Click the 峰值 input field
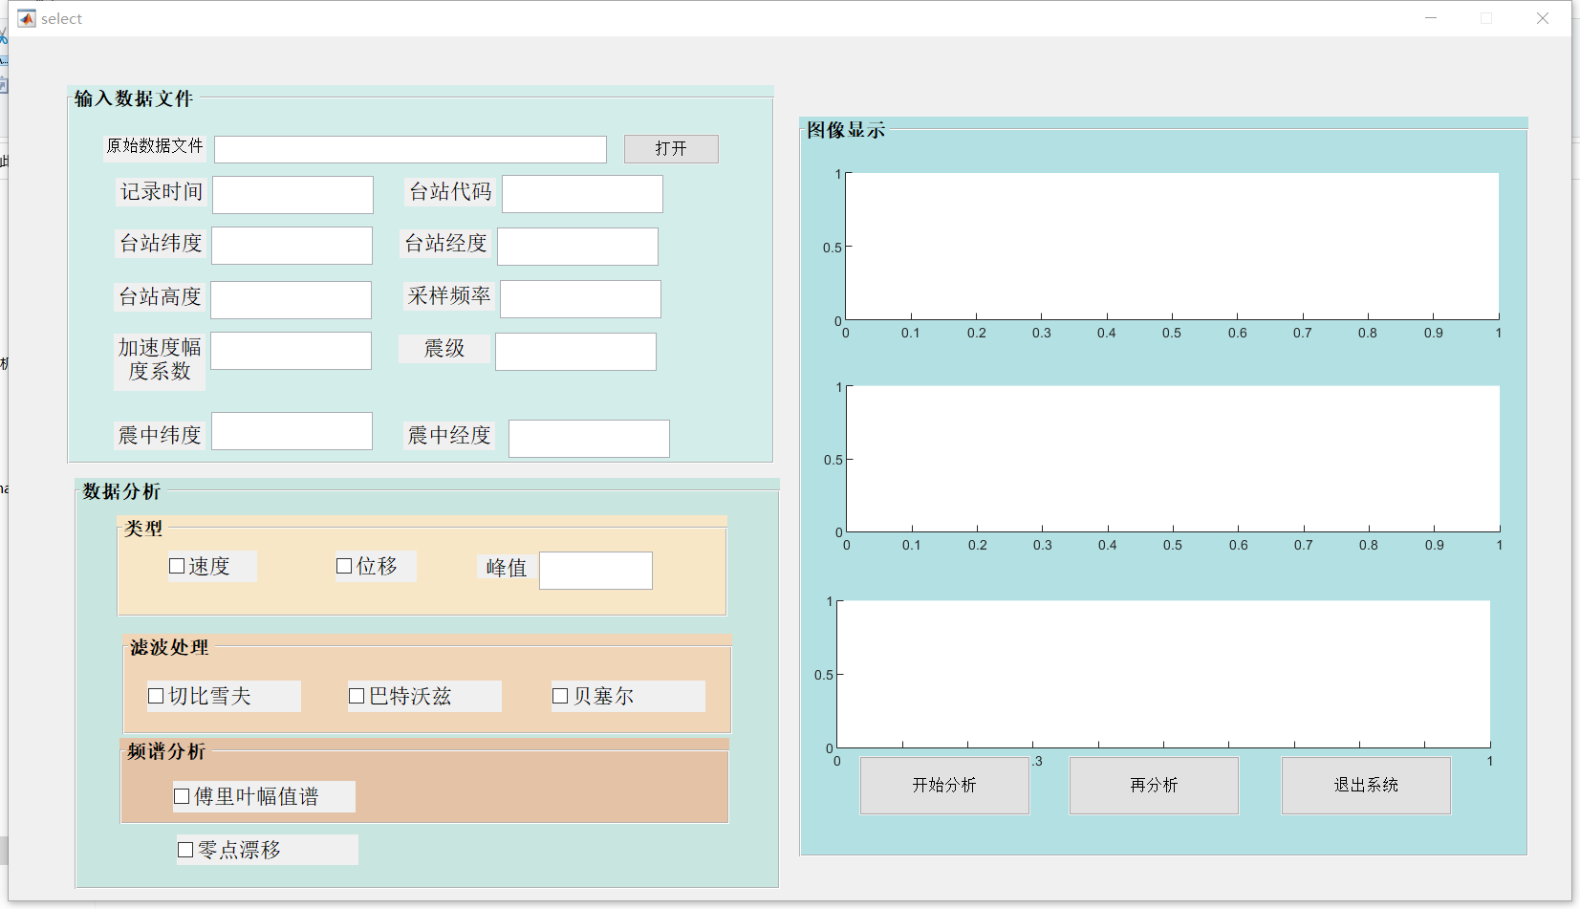 tap(595, 571)
